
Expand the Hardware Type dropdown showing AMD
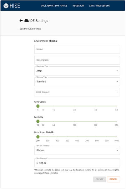pos(77,71)
